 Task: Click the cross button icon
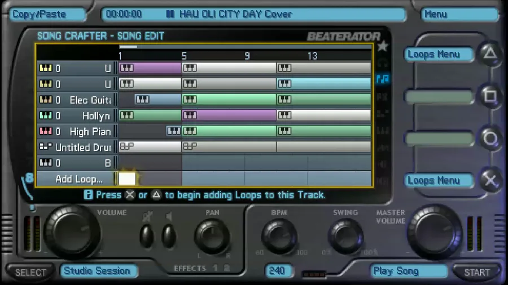[x=490, y=180]
